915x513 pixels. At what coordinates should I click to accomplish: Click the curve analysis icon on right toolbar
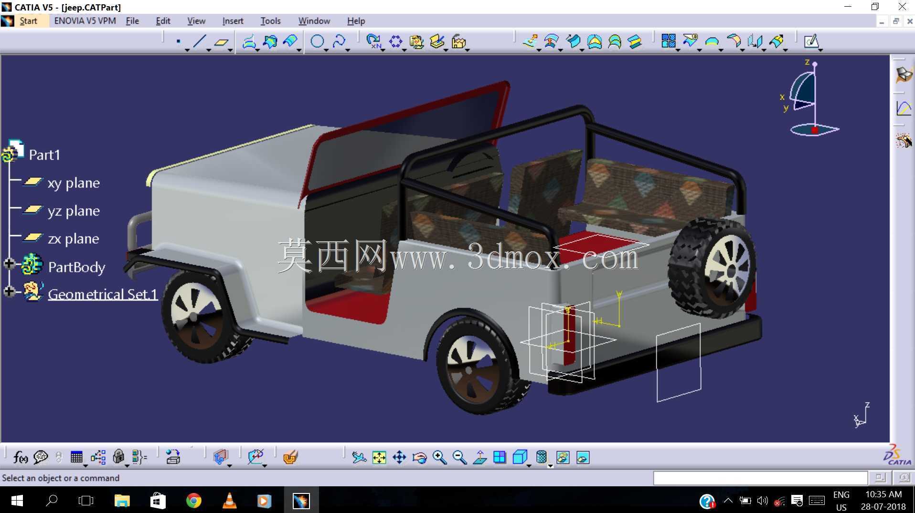(x=904, y=108)
